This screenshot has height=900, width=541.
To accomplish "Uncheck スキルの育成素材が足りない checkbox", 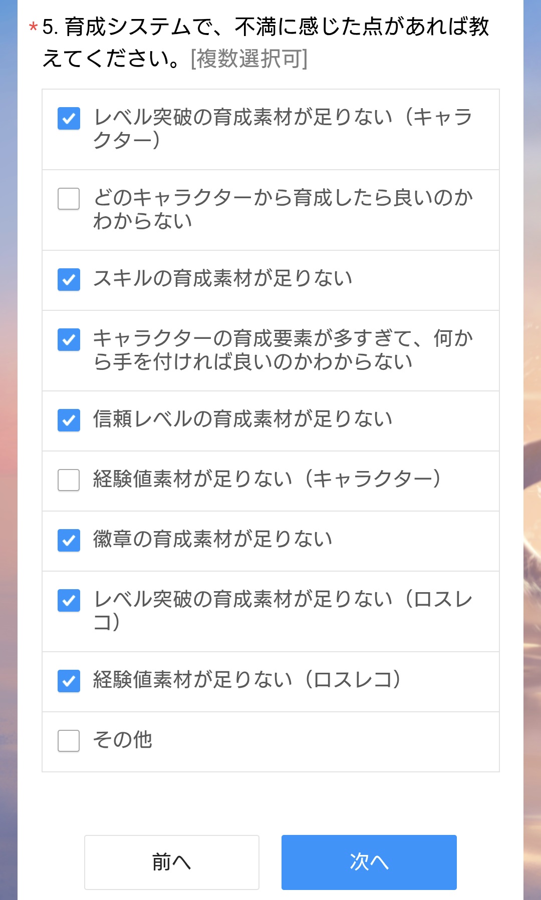I will (69, 279).
